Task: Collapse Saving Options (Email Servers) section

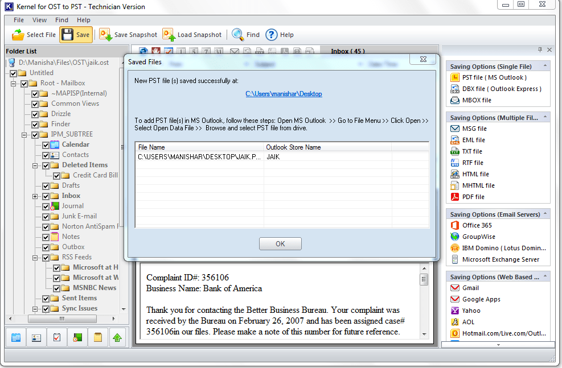Action: tap(545, 213)
